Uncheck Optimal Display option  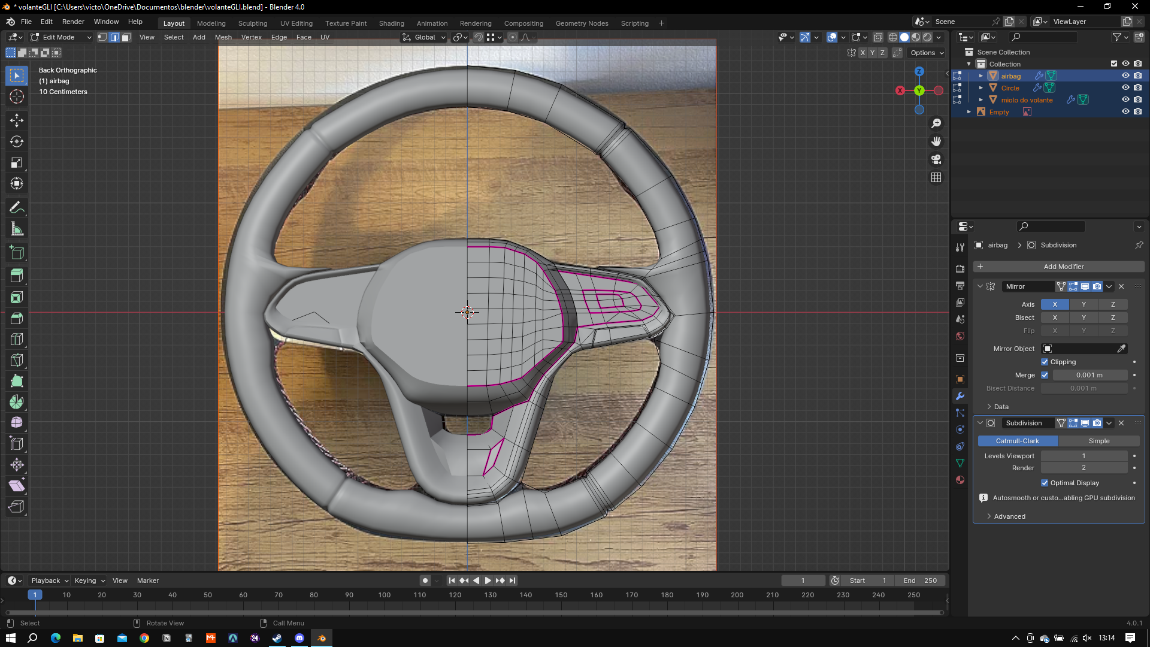(x=1045, y=483)
